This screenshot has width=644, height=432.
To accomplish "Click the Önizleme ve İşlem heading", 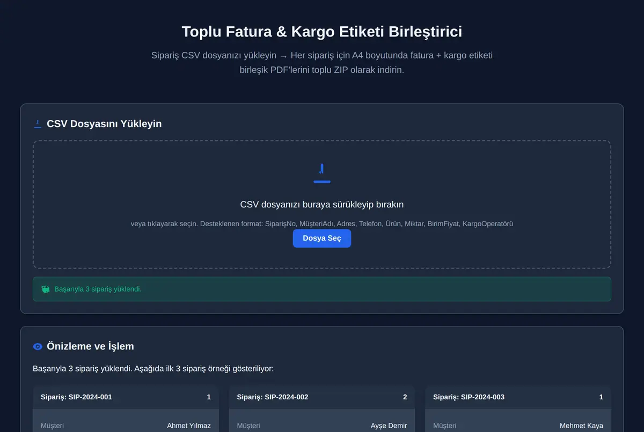I will pos(90,346).
